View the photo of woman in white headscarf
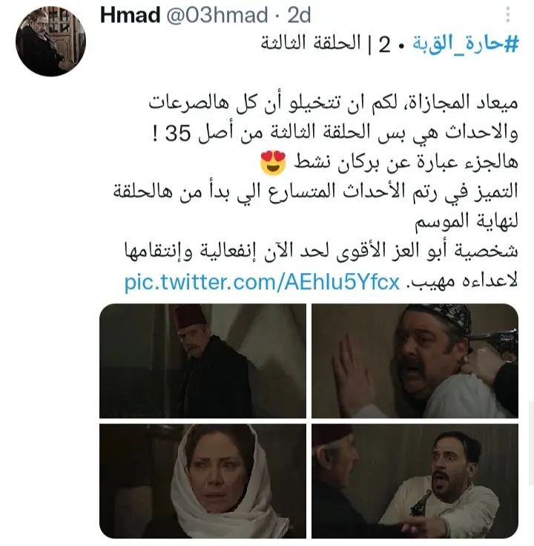The width and height of the screenshot is (534, 546). coord(203,481)
